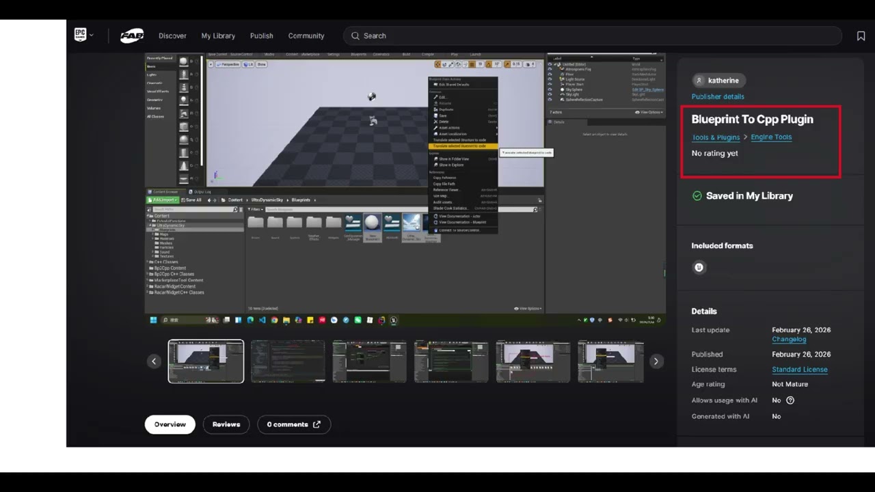Viewport: 875px width, 492px height.
Task: Select the first highlighted gallery thumbnail
Action: click(206, 361)
